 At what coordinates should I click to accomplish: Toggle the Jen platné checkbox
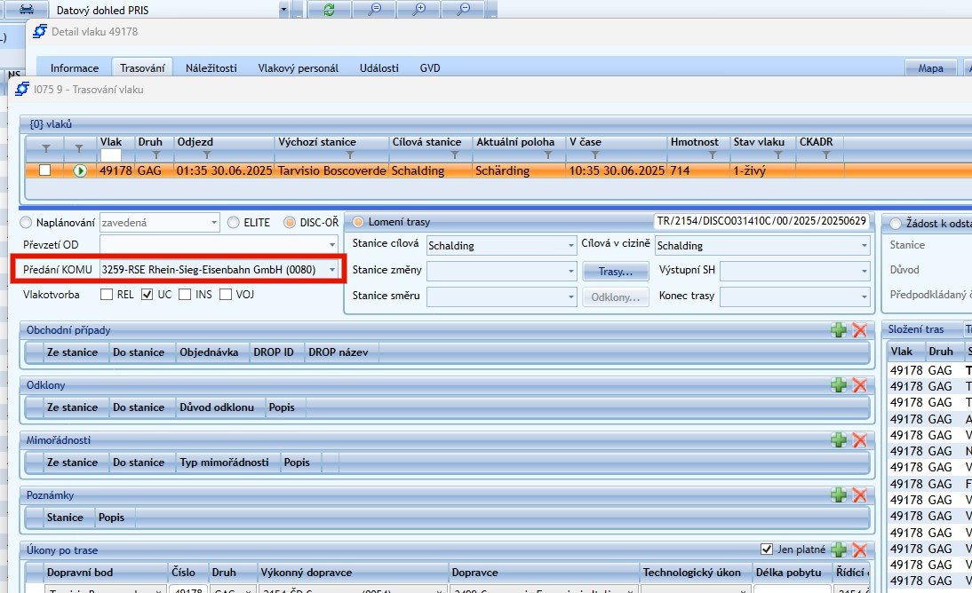[x=768, y=550]
